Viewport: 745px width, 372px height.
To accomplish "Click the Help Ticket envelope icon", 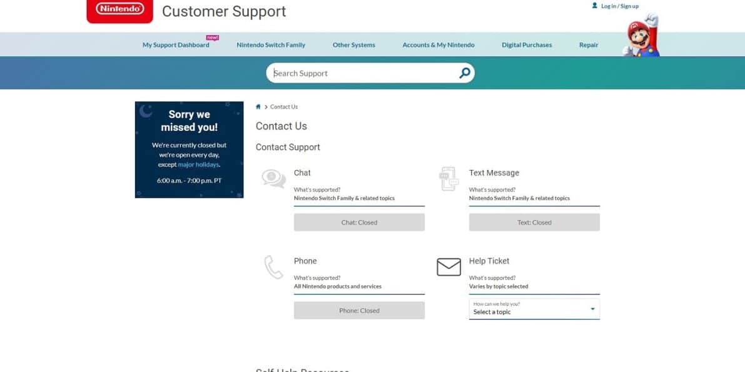I will click(x=449, y=267).
